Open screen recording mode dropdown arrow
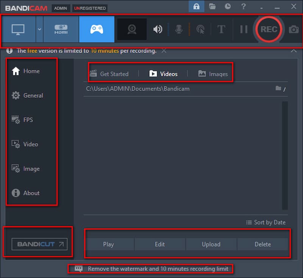The width and height of the screenshot is (303, 278). pos(39,29)
